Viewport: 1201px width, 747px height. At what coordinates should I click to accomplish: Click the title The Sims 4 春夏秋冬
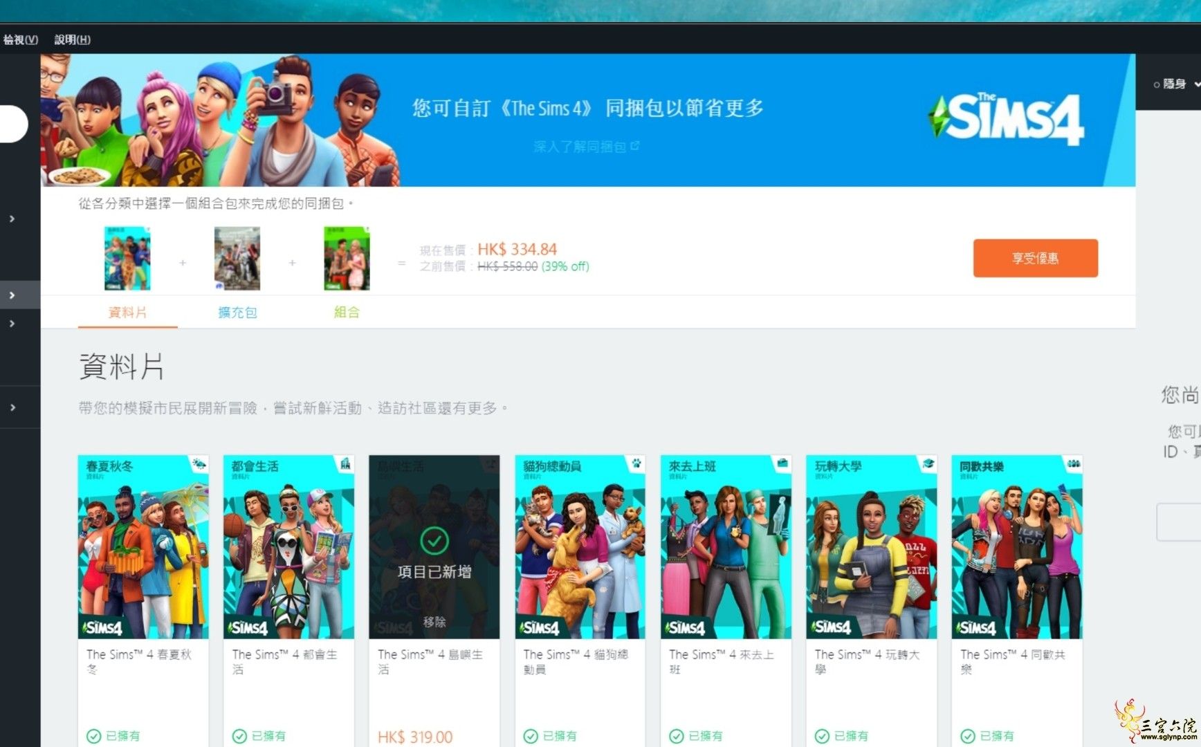139,662
